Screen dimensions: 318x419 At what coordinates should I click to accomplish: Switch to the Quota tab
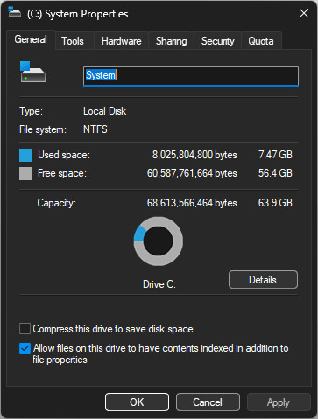coord(261,41)
